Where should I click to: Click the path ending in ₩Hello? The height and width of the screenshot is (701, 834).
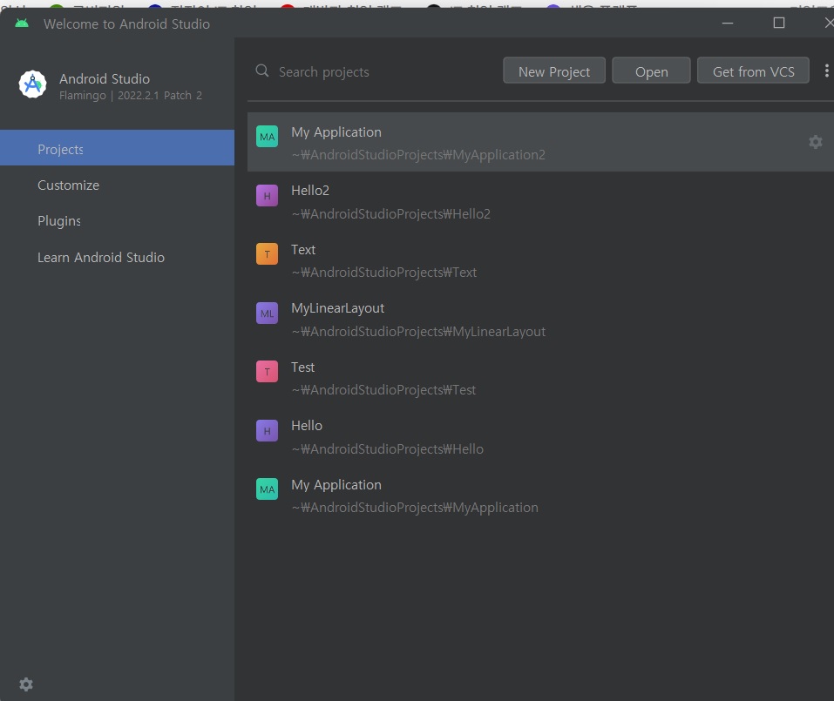pyautogui.click(x=387, y=449)
